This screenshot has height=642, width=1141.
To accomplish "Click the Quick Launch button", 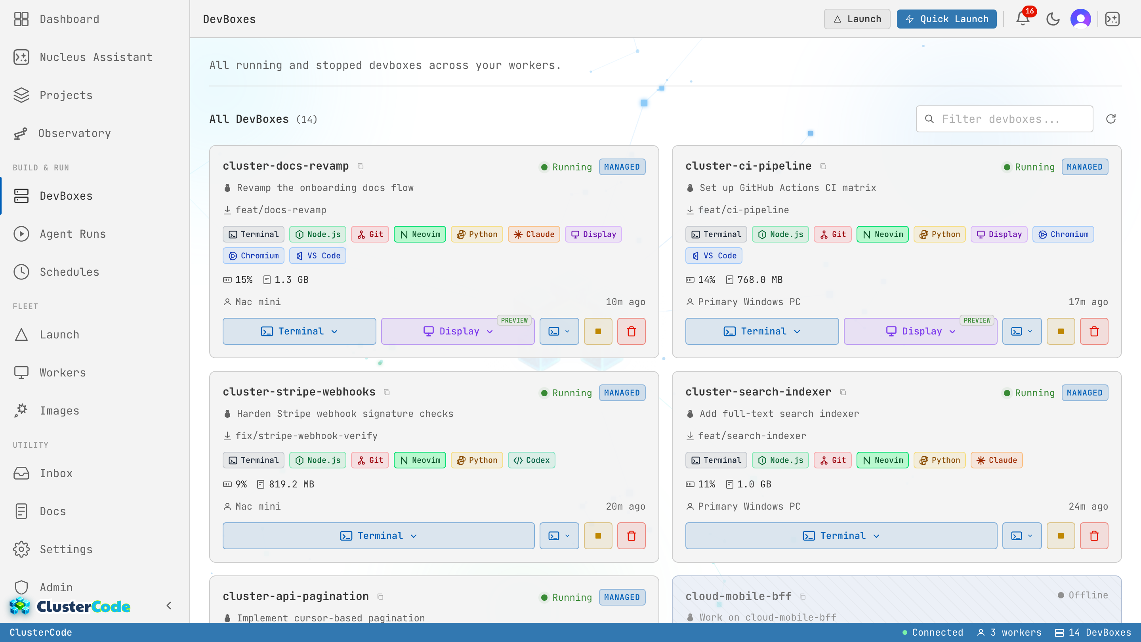I will [946, 19].
